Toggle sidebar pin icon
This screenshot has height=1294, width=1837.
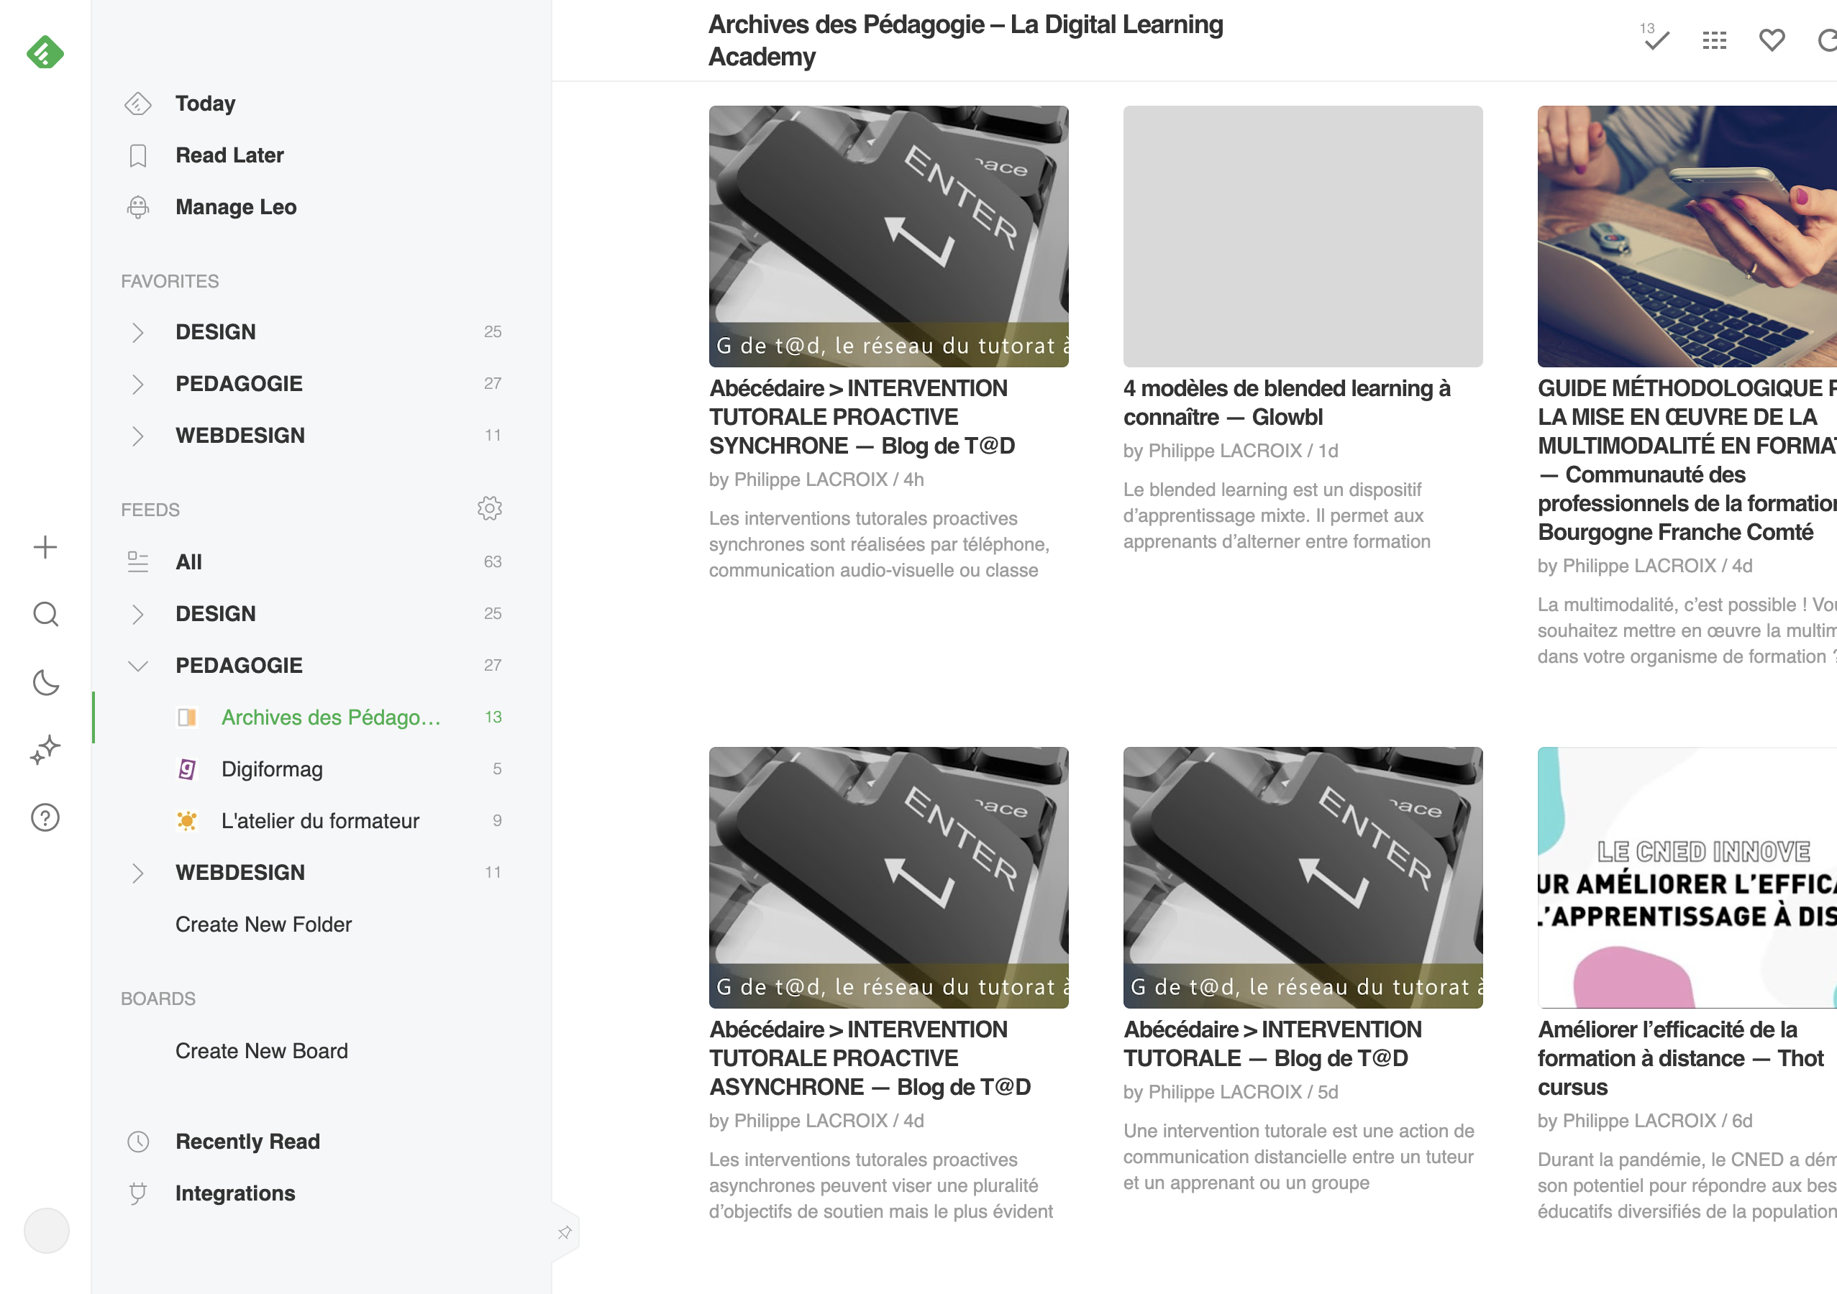565,1232
